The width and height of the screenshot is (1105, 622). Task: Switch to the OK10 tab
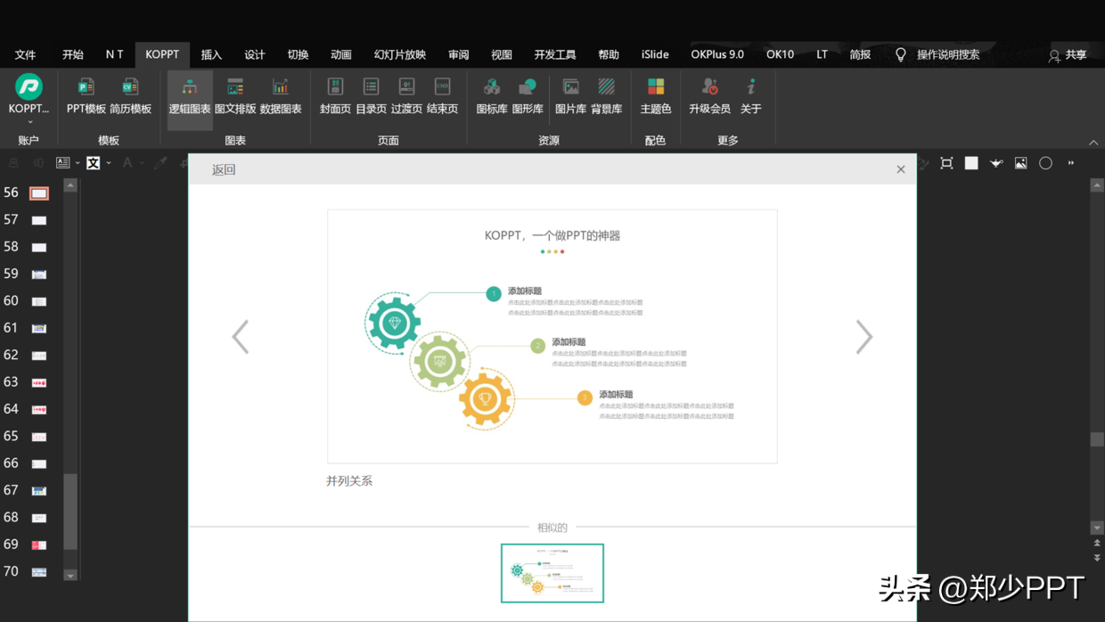[x=780, y=54]
